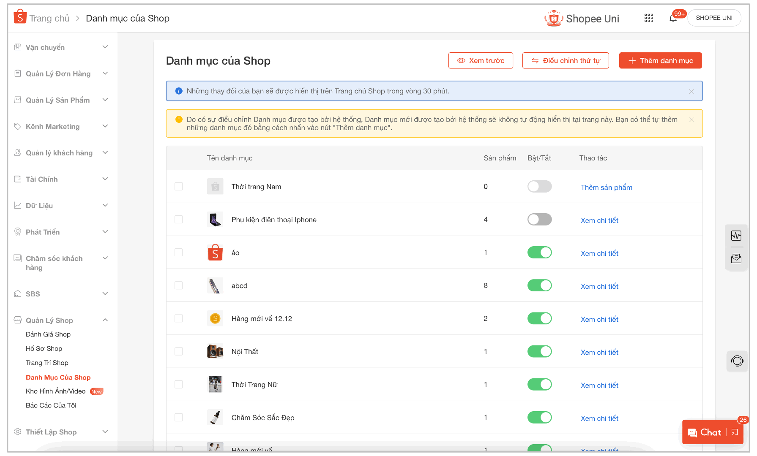Image resolution: width=757 pixels, height=456 pixels.
Task: Expand the Quản lý khách hàng menu
Action: coord(105,152)
